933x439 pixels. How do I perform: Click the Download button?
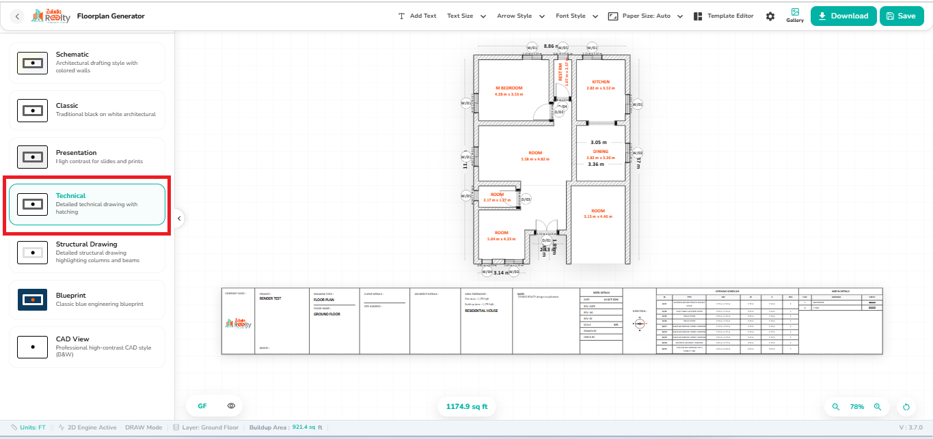click(843, 16)
